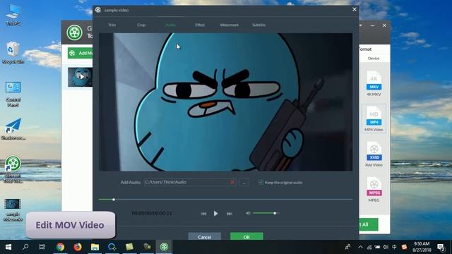Switch to the Trim tab
Viewport: 452px width, 254px height.
point(112,25)
